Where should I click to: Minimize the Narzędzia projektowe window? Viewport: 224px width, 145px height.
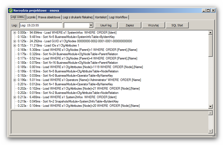coord(204,10)
